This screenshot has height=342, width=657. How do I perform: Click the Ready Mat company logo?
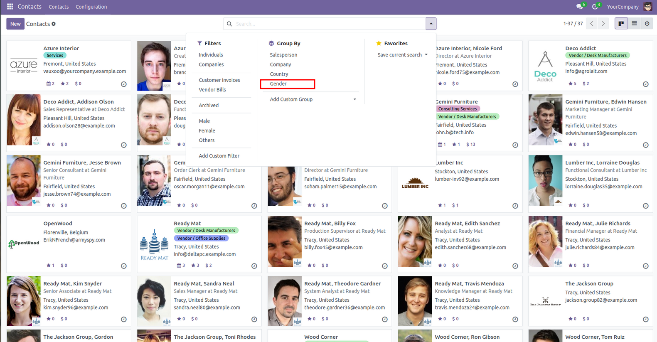coord(154,244)
